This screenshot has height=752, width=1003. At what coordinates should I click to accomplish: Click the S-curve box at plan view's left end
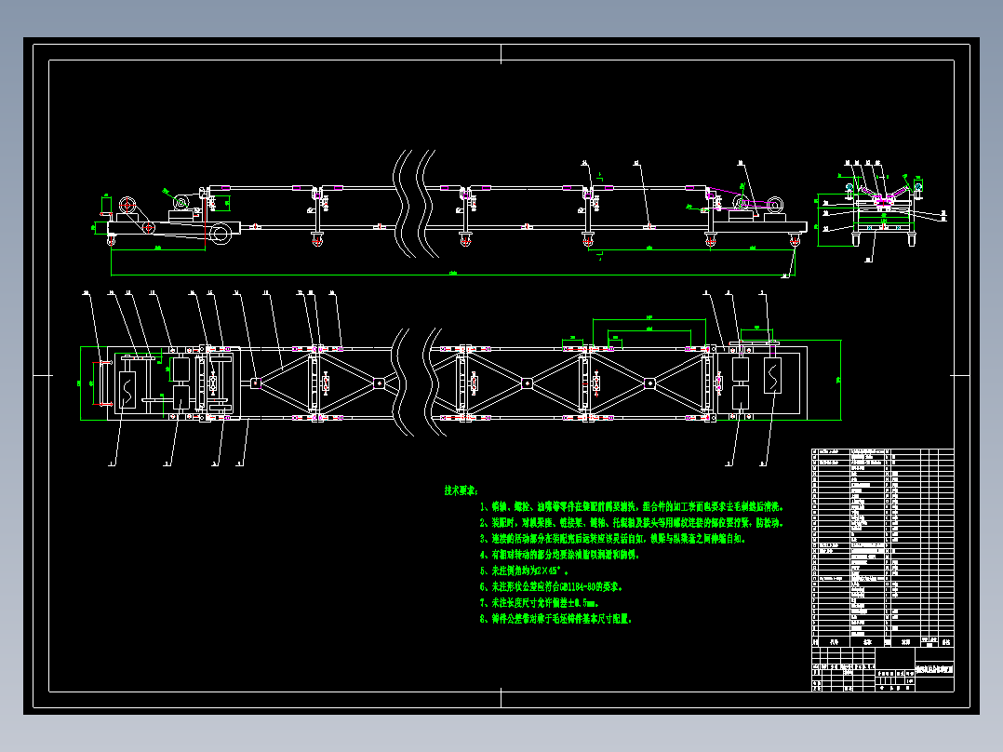coord(127,383)
